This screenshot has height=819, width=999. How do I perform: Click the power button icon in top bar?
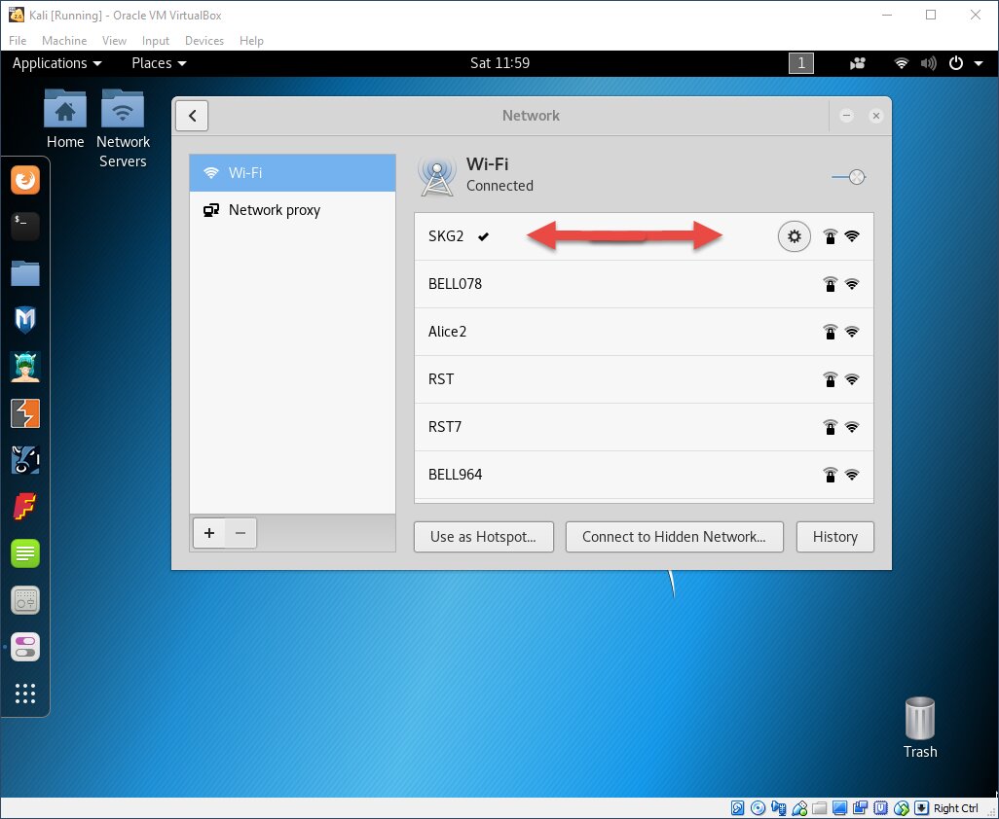click(955, 62)
